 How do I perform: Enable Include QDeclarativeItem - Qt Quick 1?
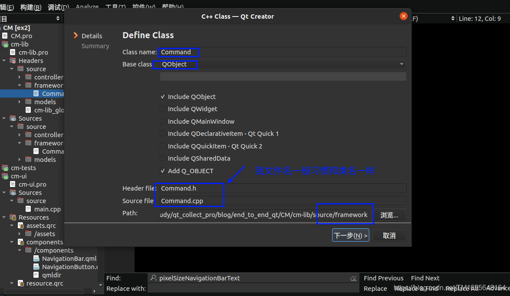163,134
